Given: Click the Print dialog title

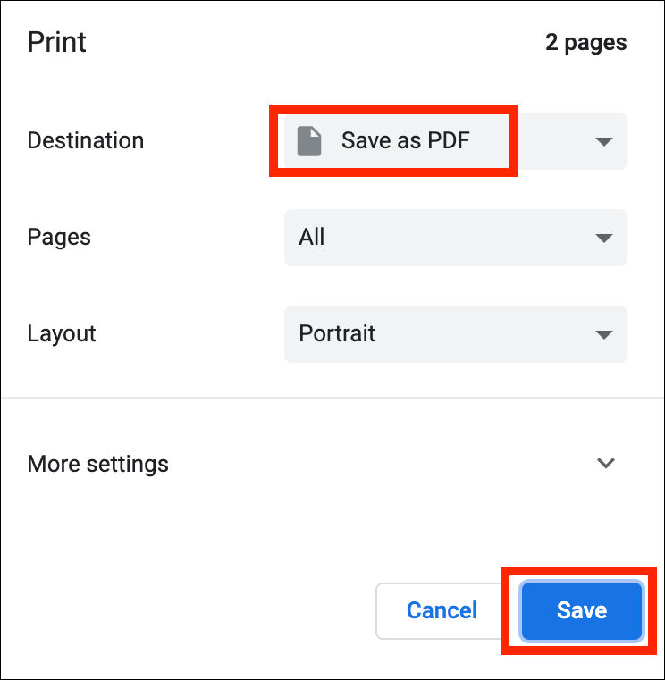Looking at the screenshot, I should pos(57,42).
